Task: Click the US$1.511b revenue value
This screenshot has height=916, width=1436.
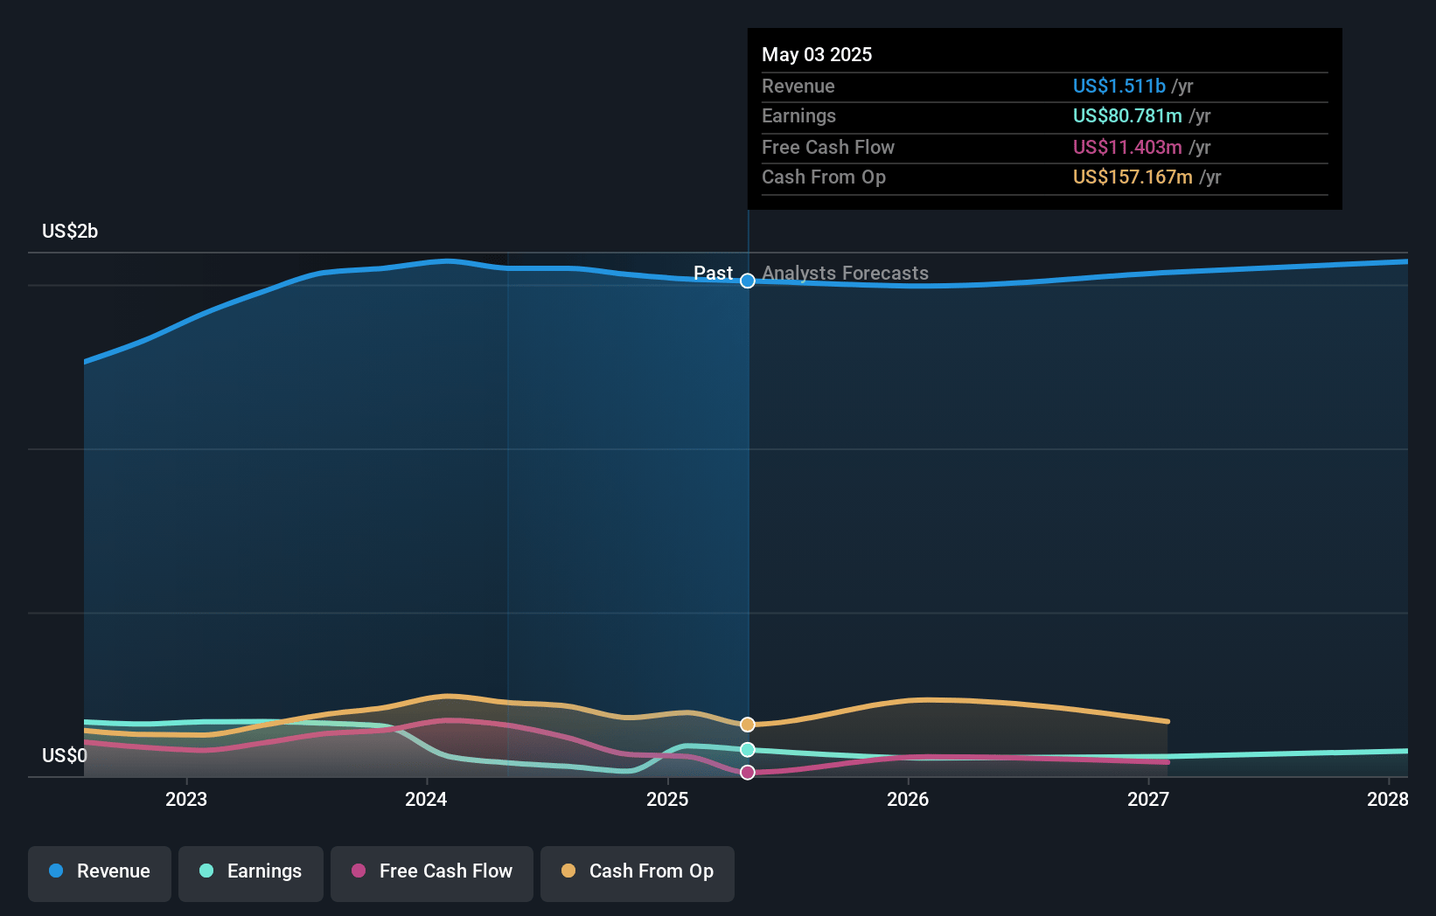Action: [1119, 86]
